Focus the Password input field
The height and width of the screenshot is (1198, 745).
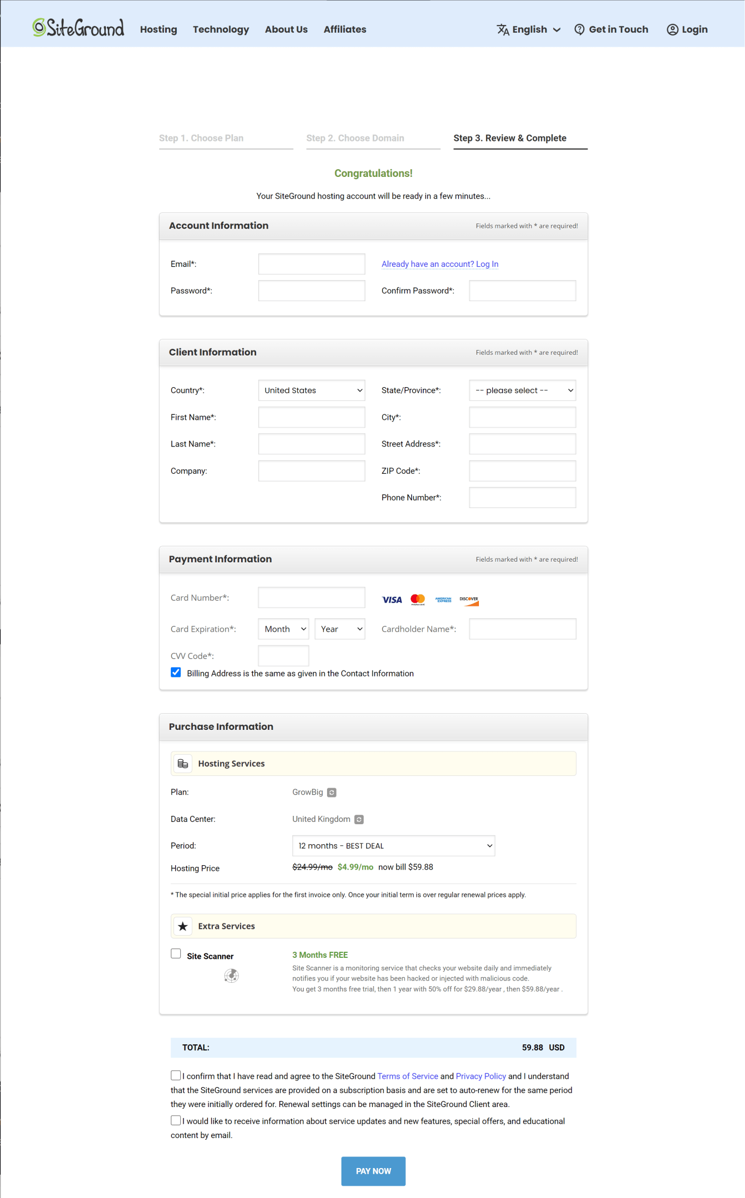tap(312, 291)
